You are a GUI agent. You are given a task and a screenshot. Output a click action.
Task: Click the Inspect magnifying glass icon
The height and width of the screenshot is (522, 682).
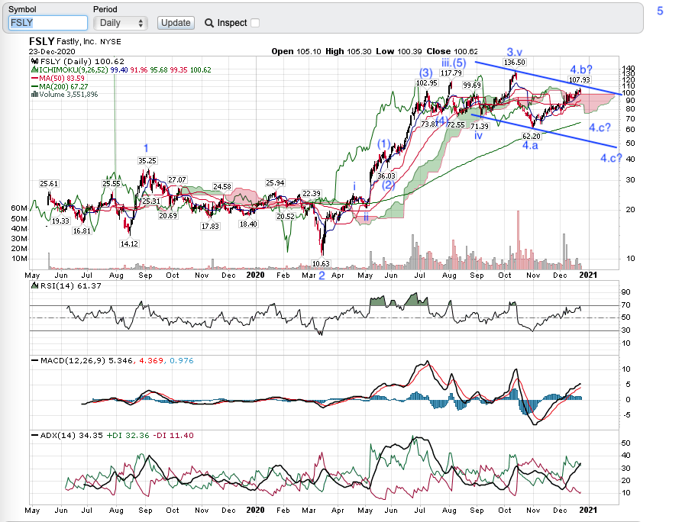coord(209,23)
